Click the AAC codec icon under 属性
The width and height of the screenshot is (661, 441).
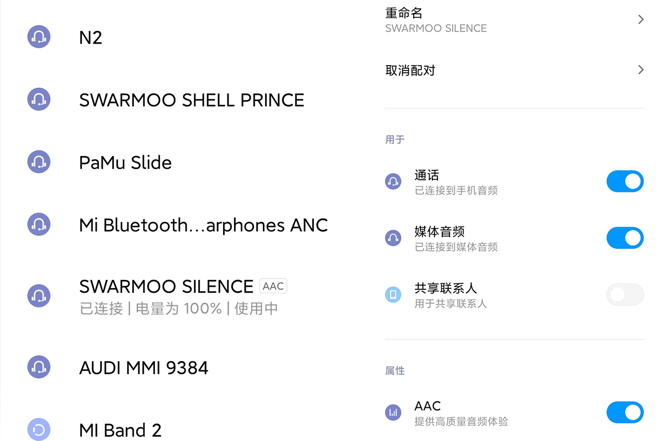(x=393, y=412)
